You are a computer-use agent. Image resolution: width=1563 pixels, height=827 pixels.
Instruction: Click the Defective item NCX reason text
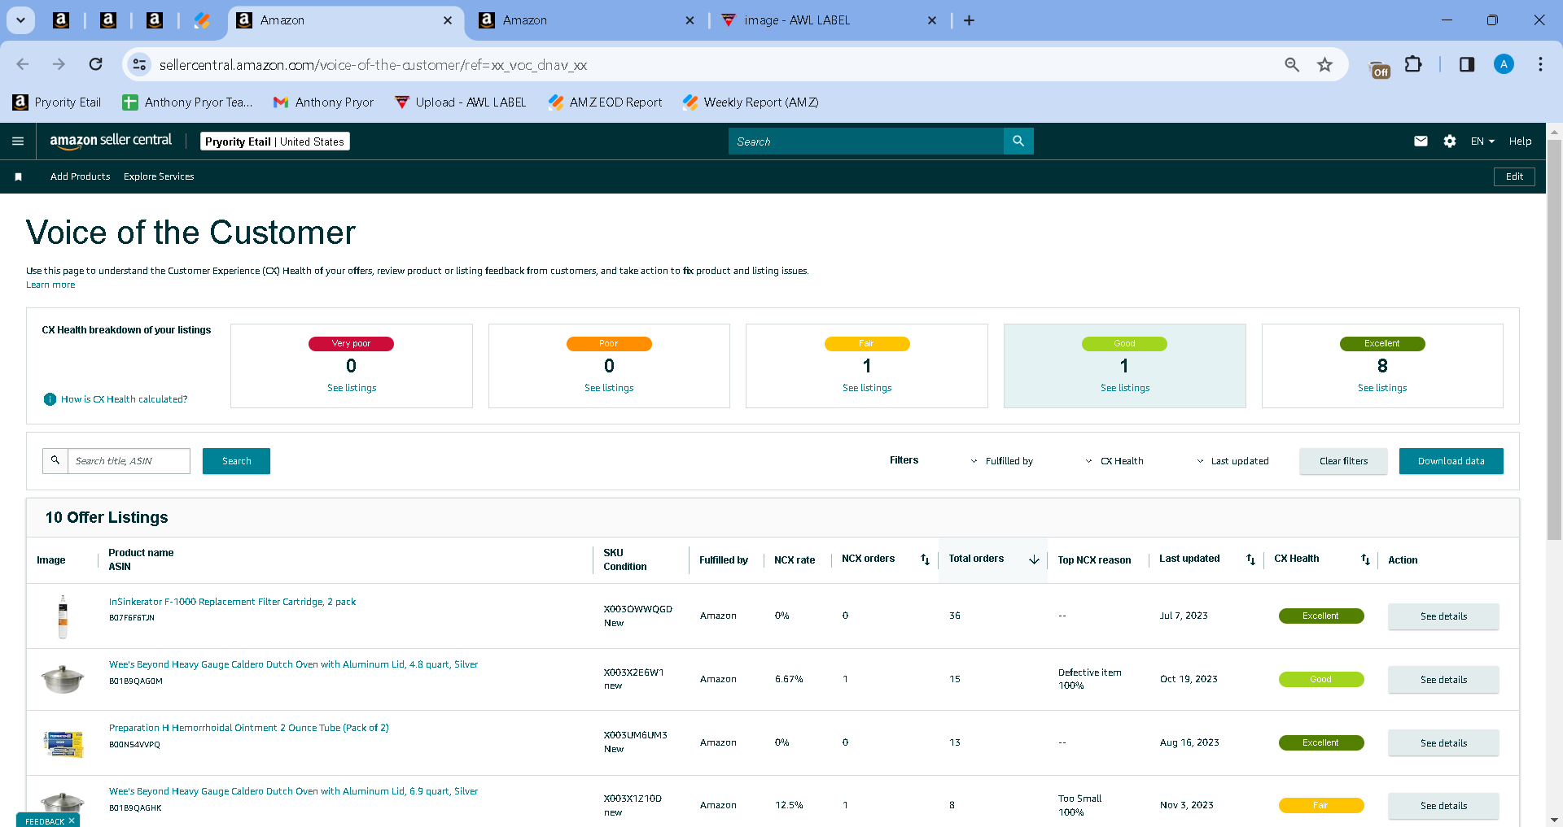click(x=1089, y=672)
